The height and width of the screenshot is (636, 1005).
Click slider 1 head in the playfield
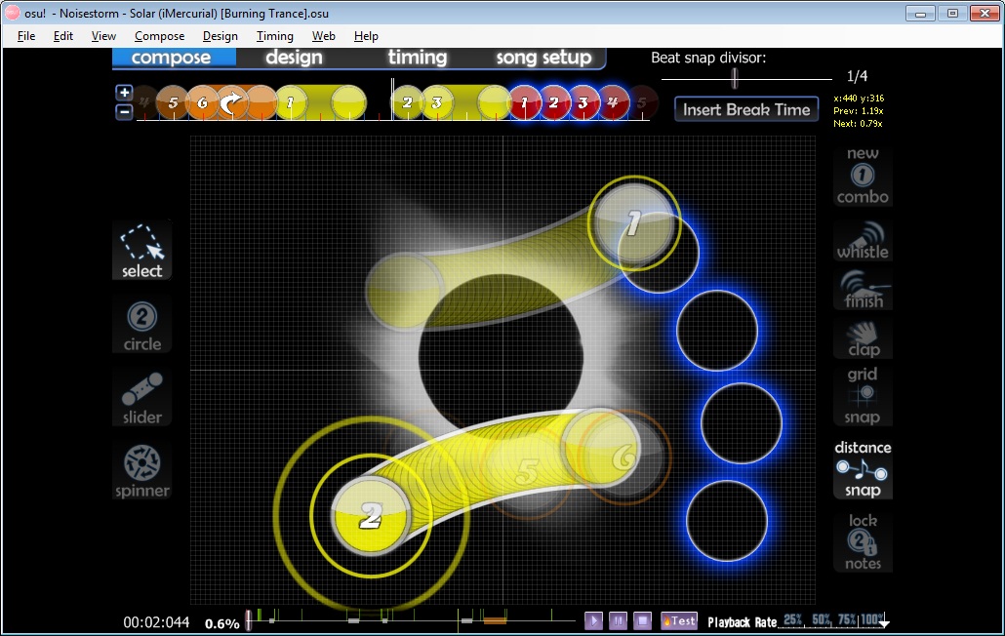tap(634, 222)
